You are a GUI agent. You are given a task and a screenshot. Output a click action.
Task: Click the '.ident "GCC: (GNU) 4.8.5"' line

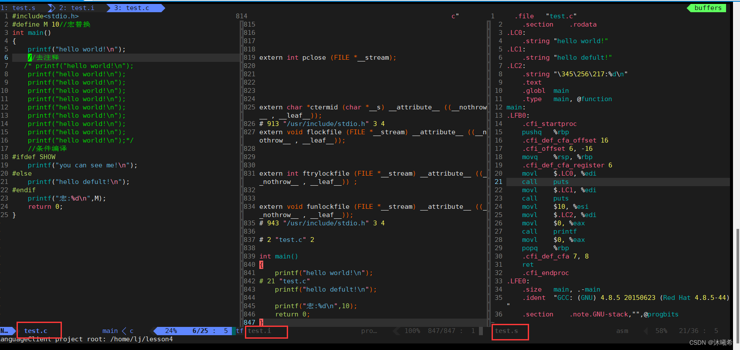pos(626,298)
